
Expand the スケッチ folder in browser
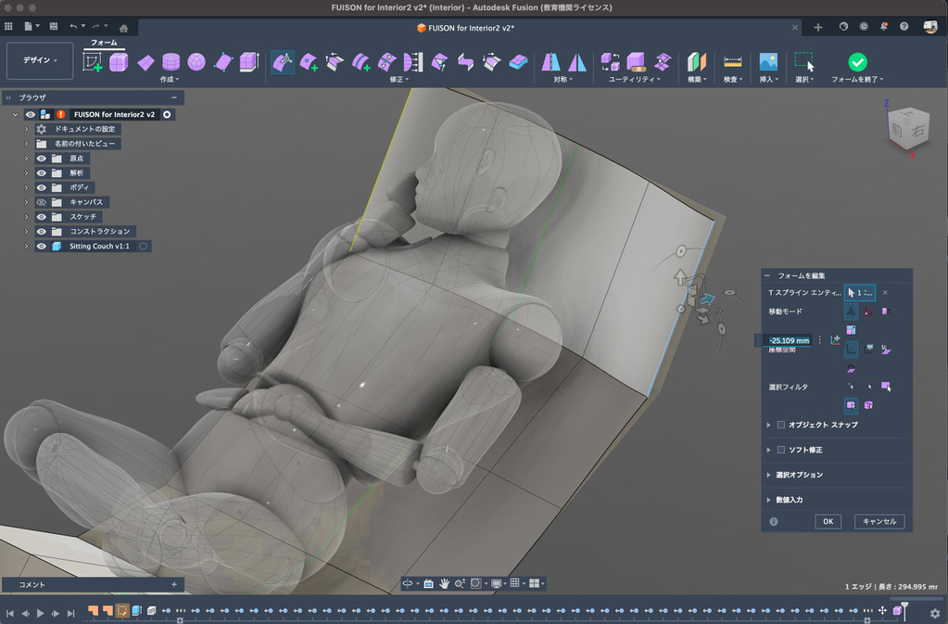coord(26,217)
